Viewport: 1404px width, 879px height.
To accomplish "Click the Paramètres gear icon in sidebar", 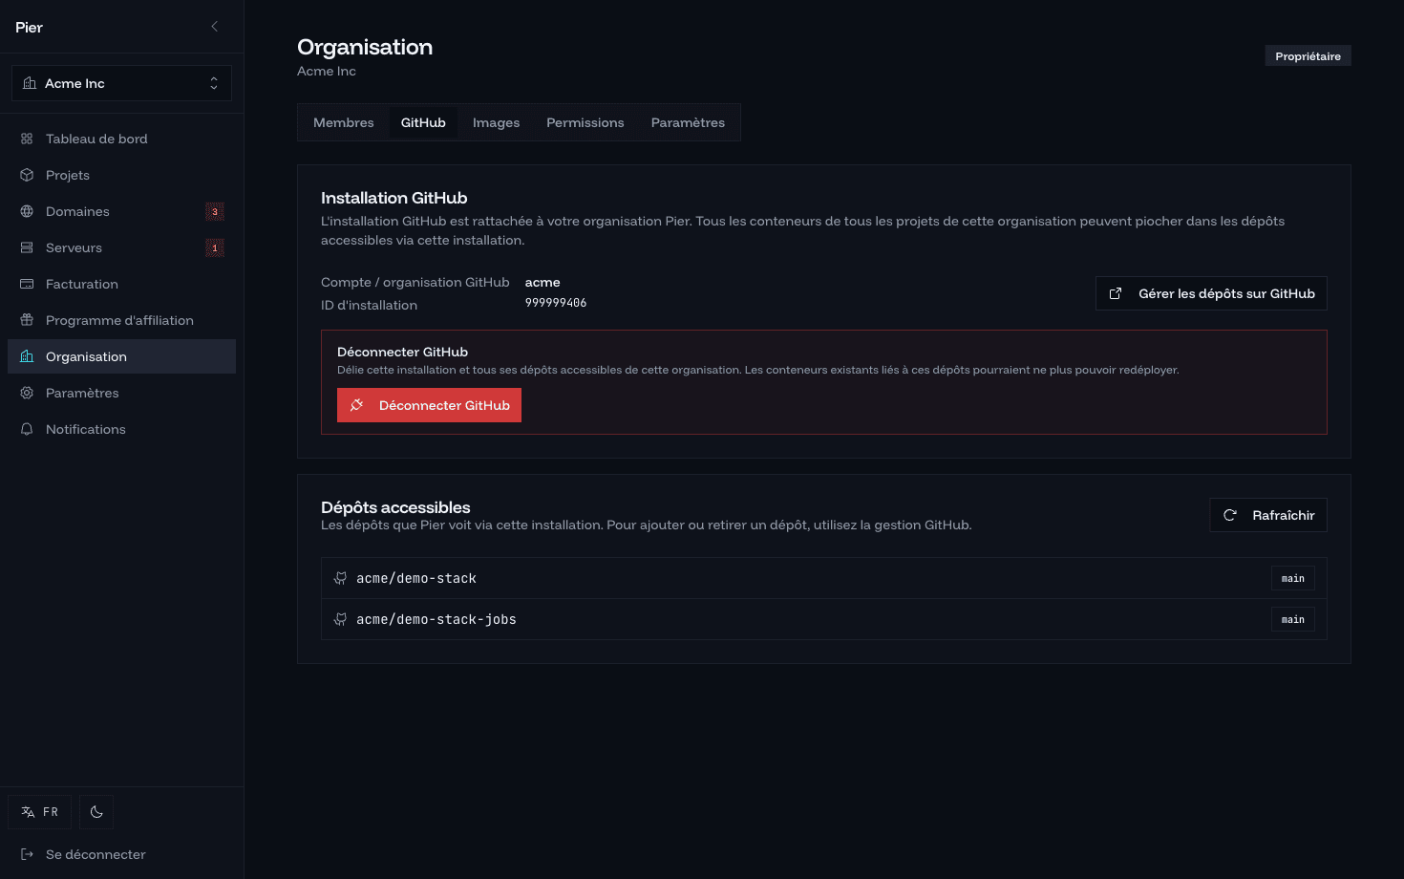I will point(27,393).
